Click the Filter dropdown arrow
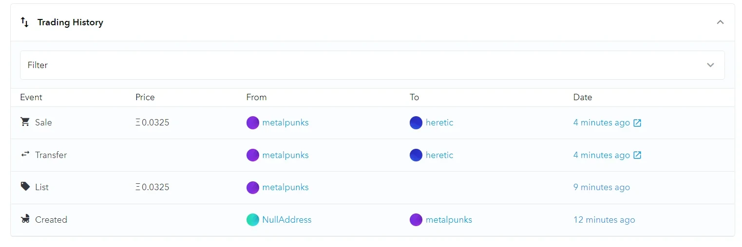 [710, 65]
